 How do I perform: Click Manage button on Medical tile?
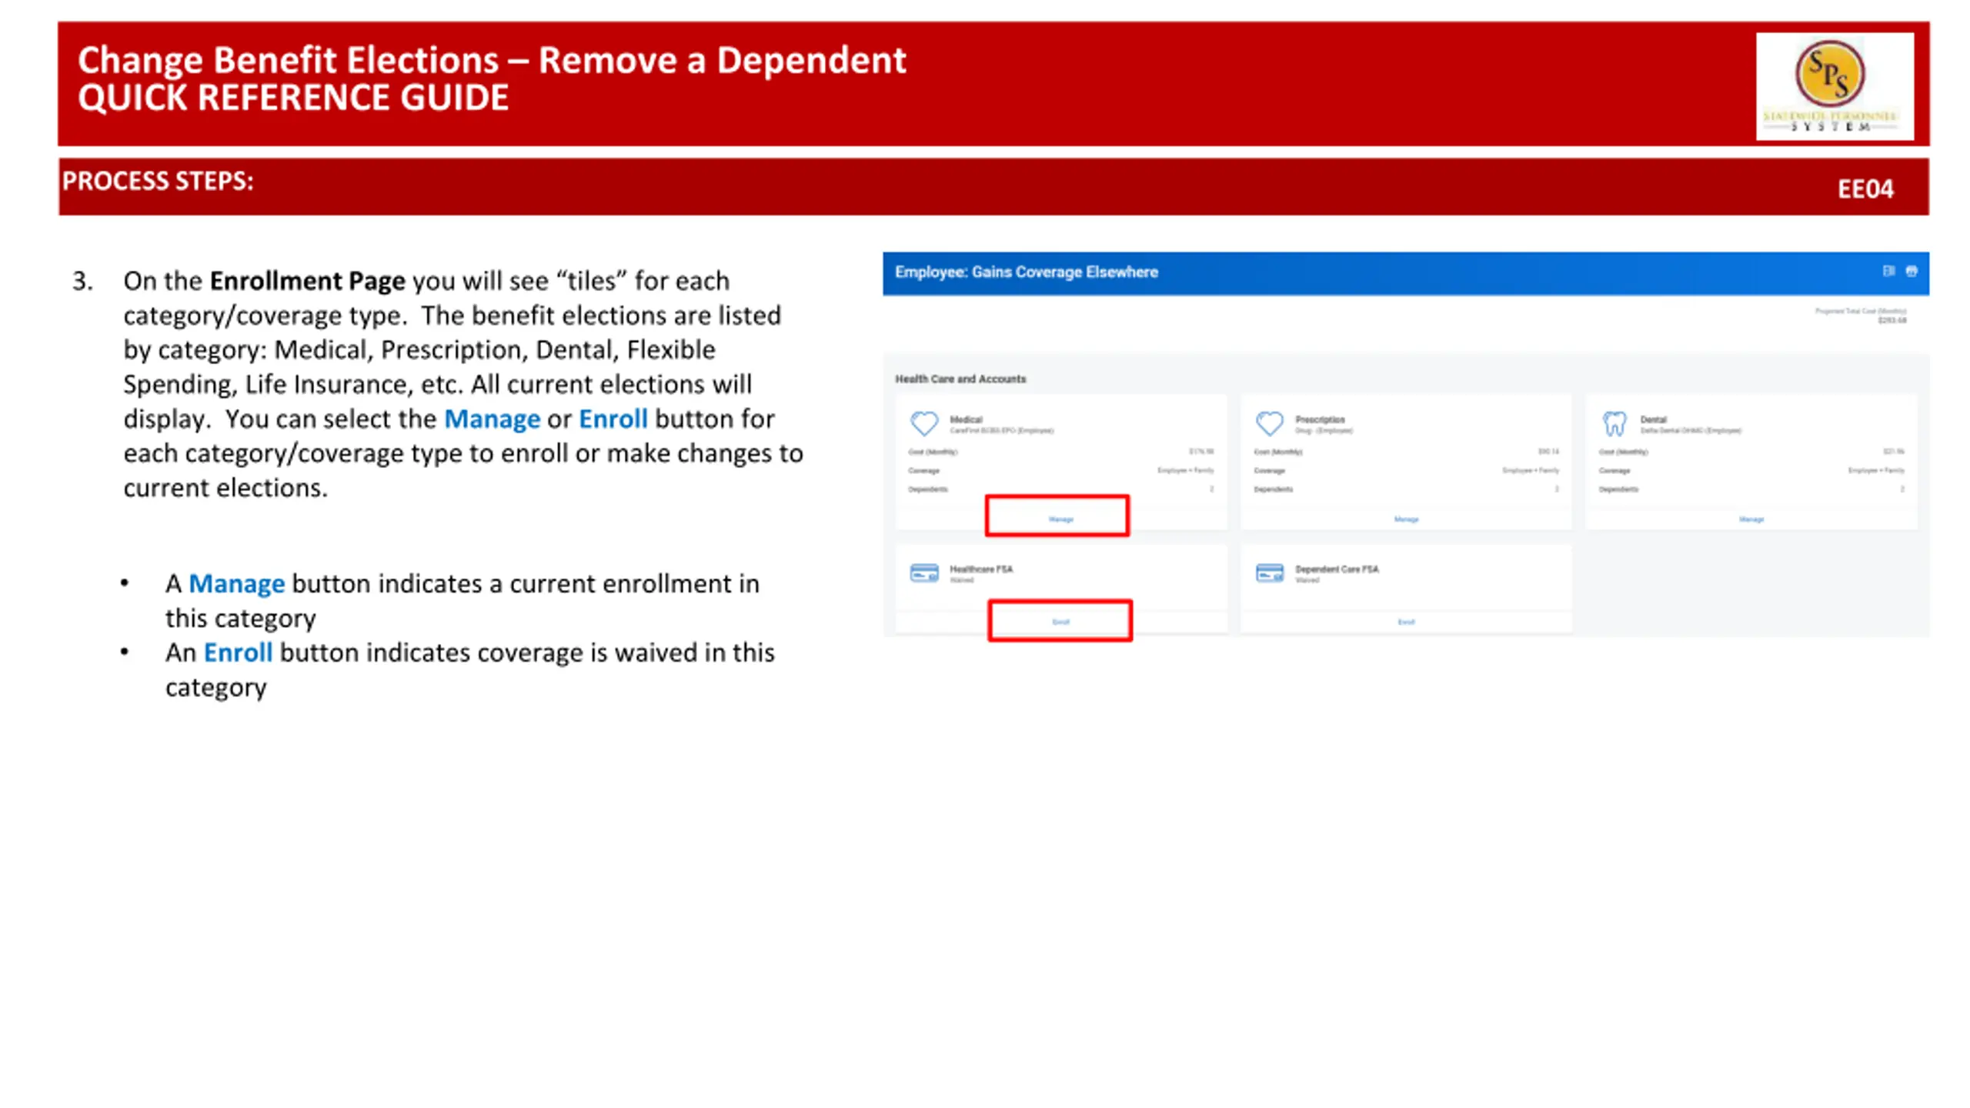(x=1060, y=519)
